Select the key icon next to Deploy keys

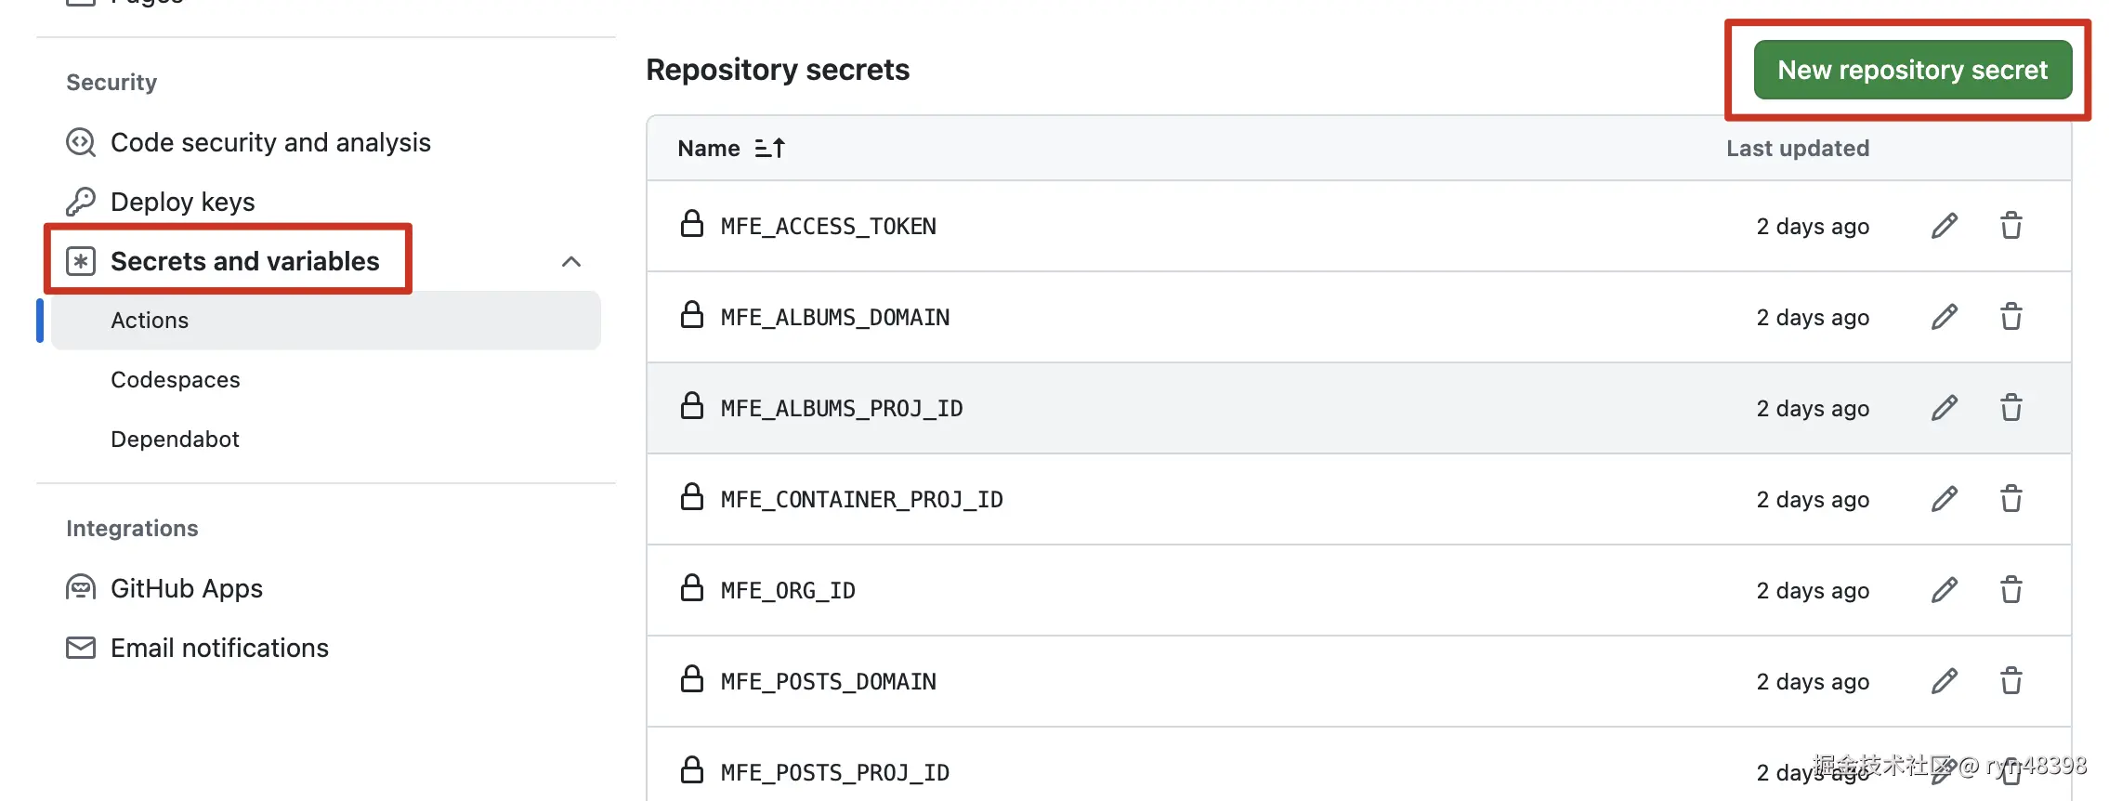(x=81, y=201)
